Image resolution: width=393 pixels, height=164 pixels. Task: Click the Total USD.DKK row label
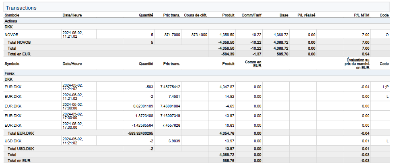pyautogui.click(x=22, y=149)
